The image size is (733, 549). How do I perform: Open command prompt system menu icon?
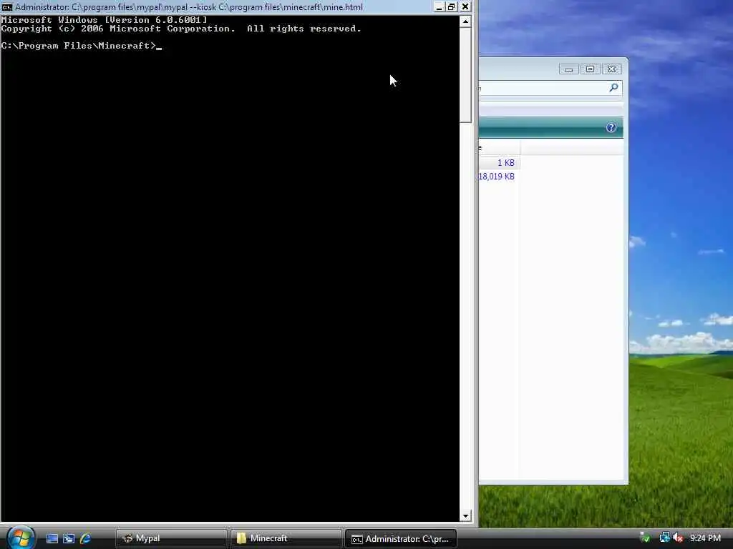[x=6, y=7]
